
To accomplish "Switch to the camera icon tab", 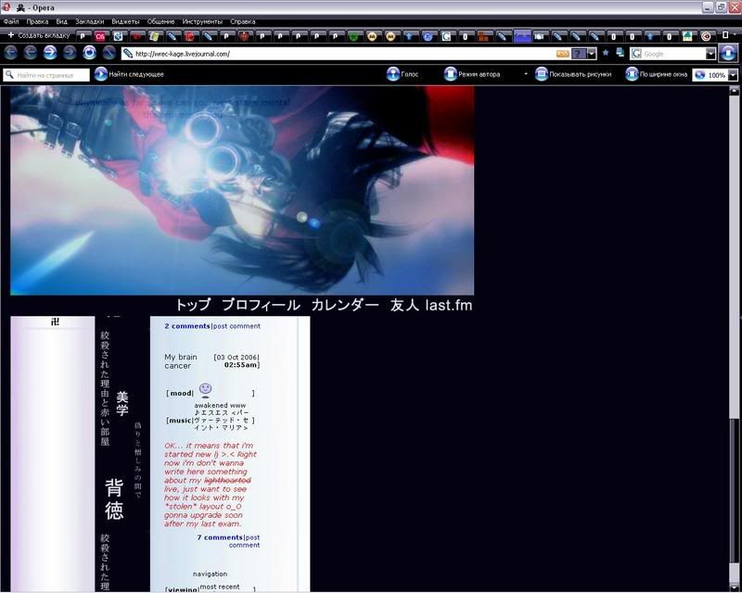I will click(x=539, y=36).
